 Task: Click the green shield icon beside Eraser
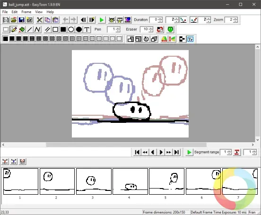point(170,29)
